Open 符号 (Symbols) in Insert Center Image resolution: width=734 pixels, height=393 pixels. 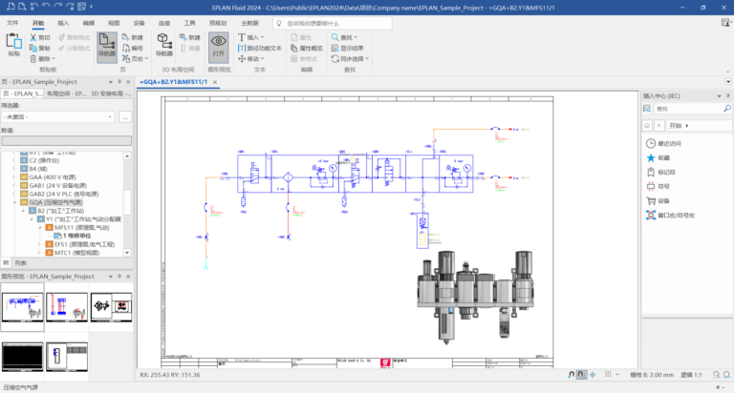(x=658, y=186)
